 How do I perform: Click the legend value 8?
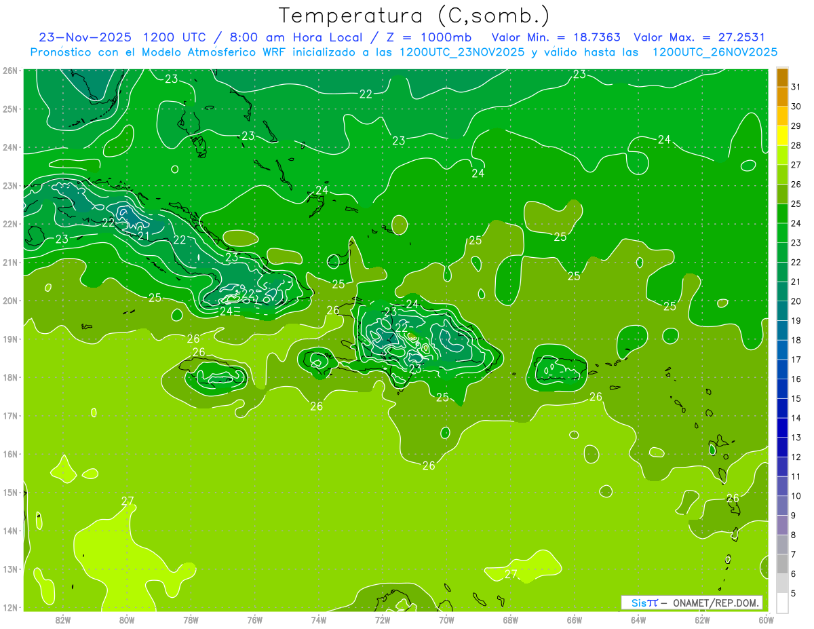(x=794, y=535)
